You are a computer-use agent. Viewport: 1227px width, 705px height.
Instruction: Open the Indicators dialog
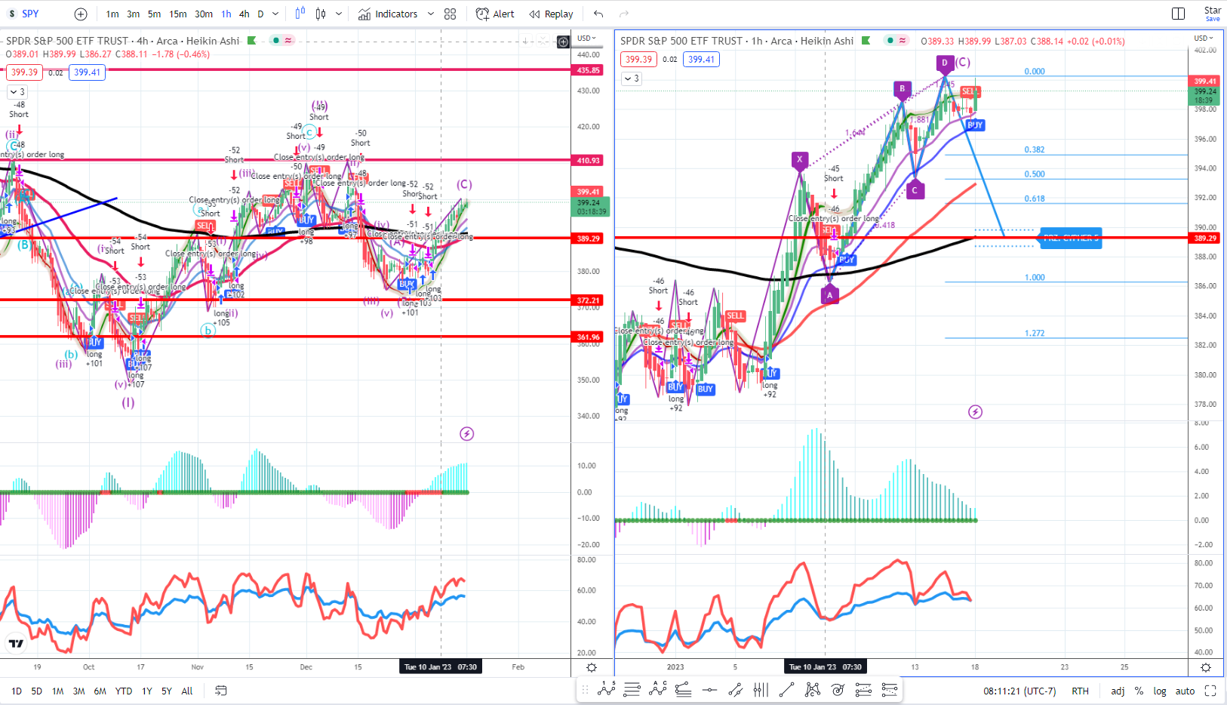388,14
